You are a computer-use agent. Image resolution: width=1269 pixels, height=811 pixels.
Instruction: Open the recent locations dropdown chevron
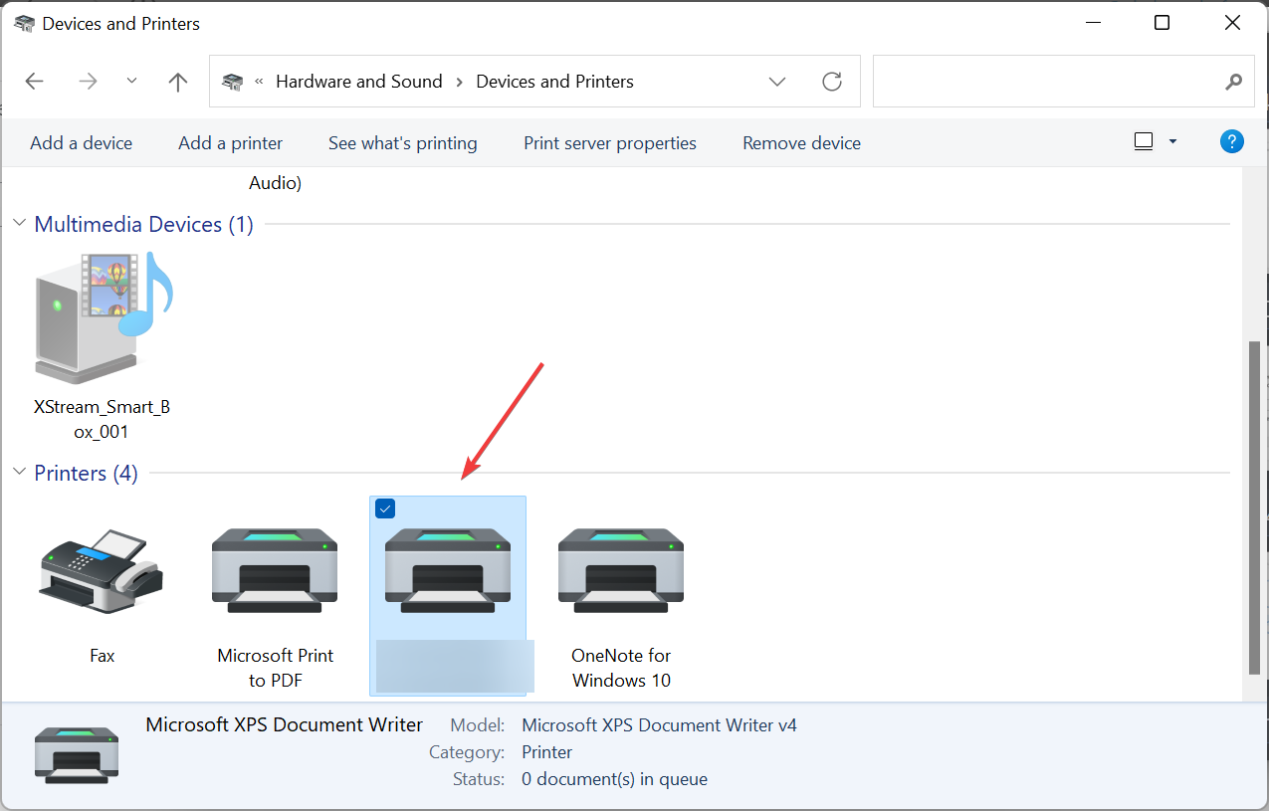tap(131, 82)
